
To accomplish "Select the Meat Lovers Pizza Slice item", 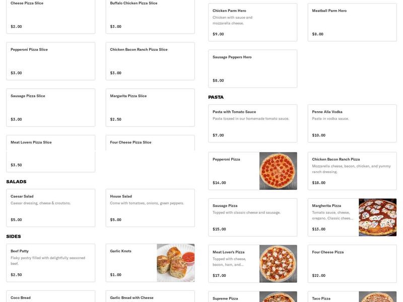I will point(50,153).
